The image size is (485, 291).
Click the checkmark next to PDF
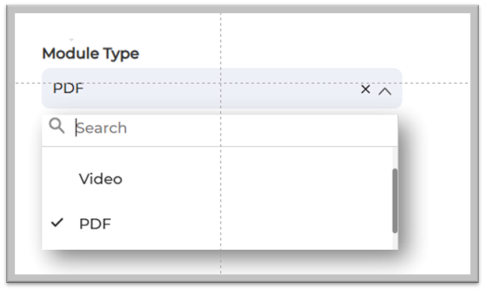click(57, 222)
